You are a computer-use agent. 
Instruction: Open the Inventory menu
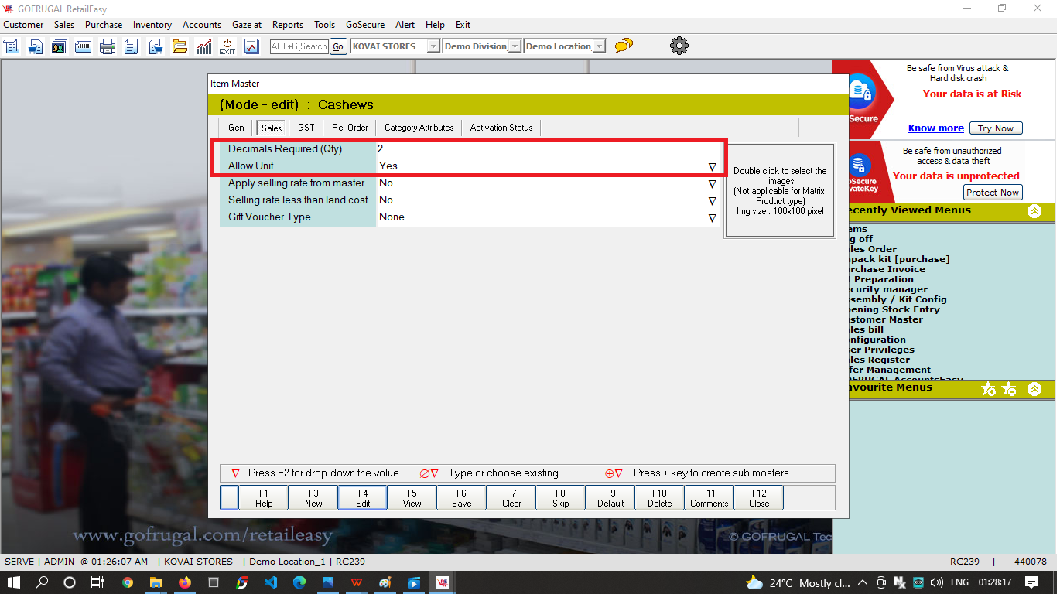(x=152, y=25)
